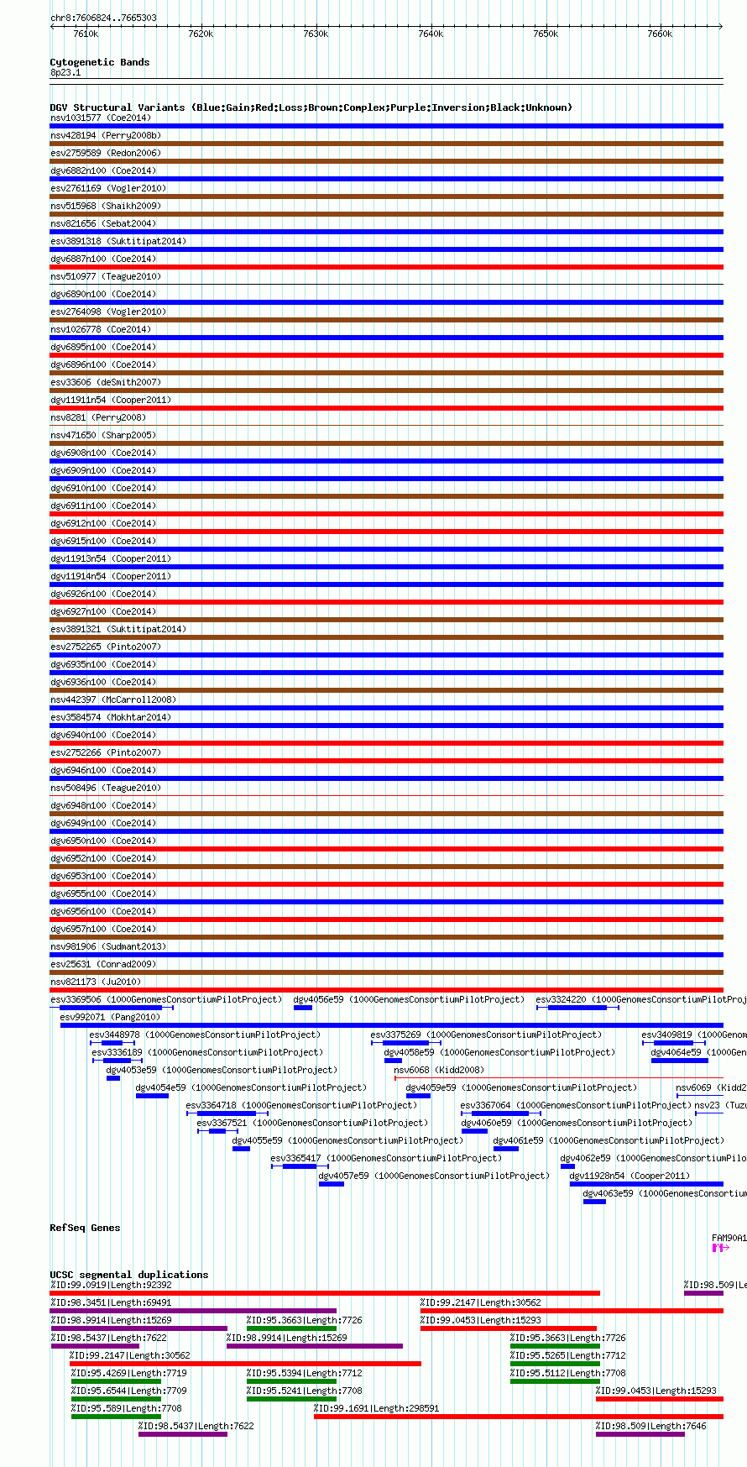Viewport: 747px width, 1467px height.
Task: Click variant dgv11911n54 (Cooper2011)
Action: pyautogui.click(x=111, y=400)
